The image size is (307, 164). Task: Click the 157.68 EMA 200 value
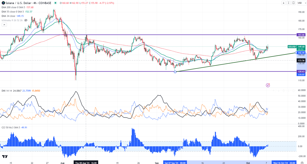30,7
